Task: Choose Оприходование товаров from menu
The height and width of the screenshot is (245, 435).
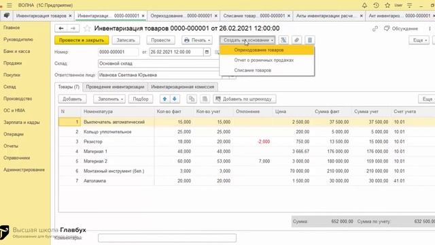Action: [x=267, y=50]
